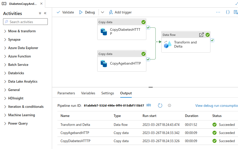This screenshot has width=238, height=149.
Task: Select the Transform and Delta data flow icon
Action: (x=168, y=44)
